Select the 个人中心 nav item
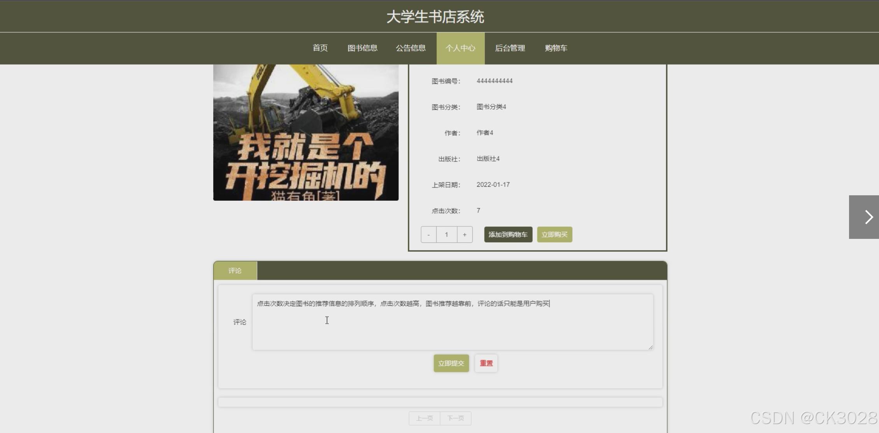The width and height of the screenshot is (879, 433). tap(460, 48)
